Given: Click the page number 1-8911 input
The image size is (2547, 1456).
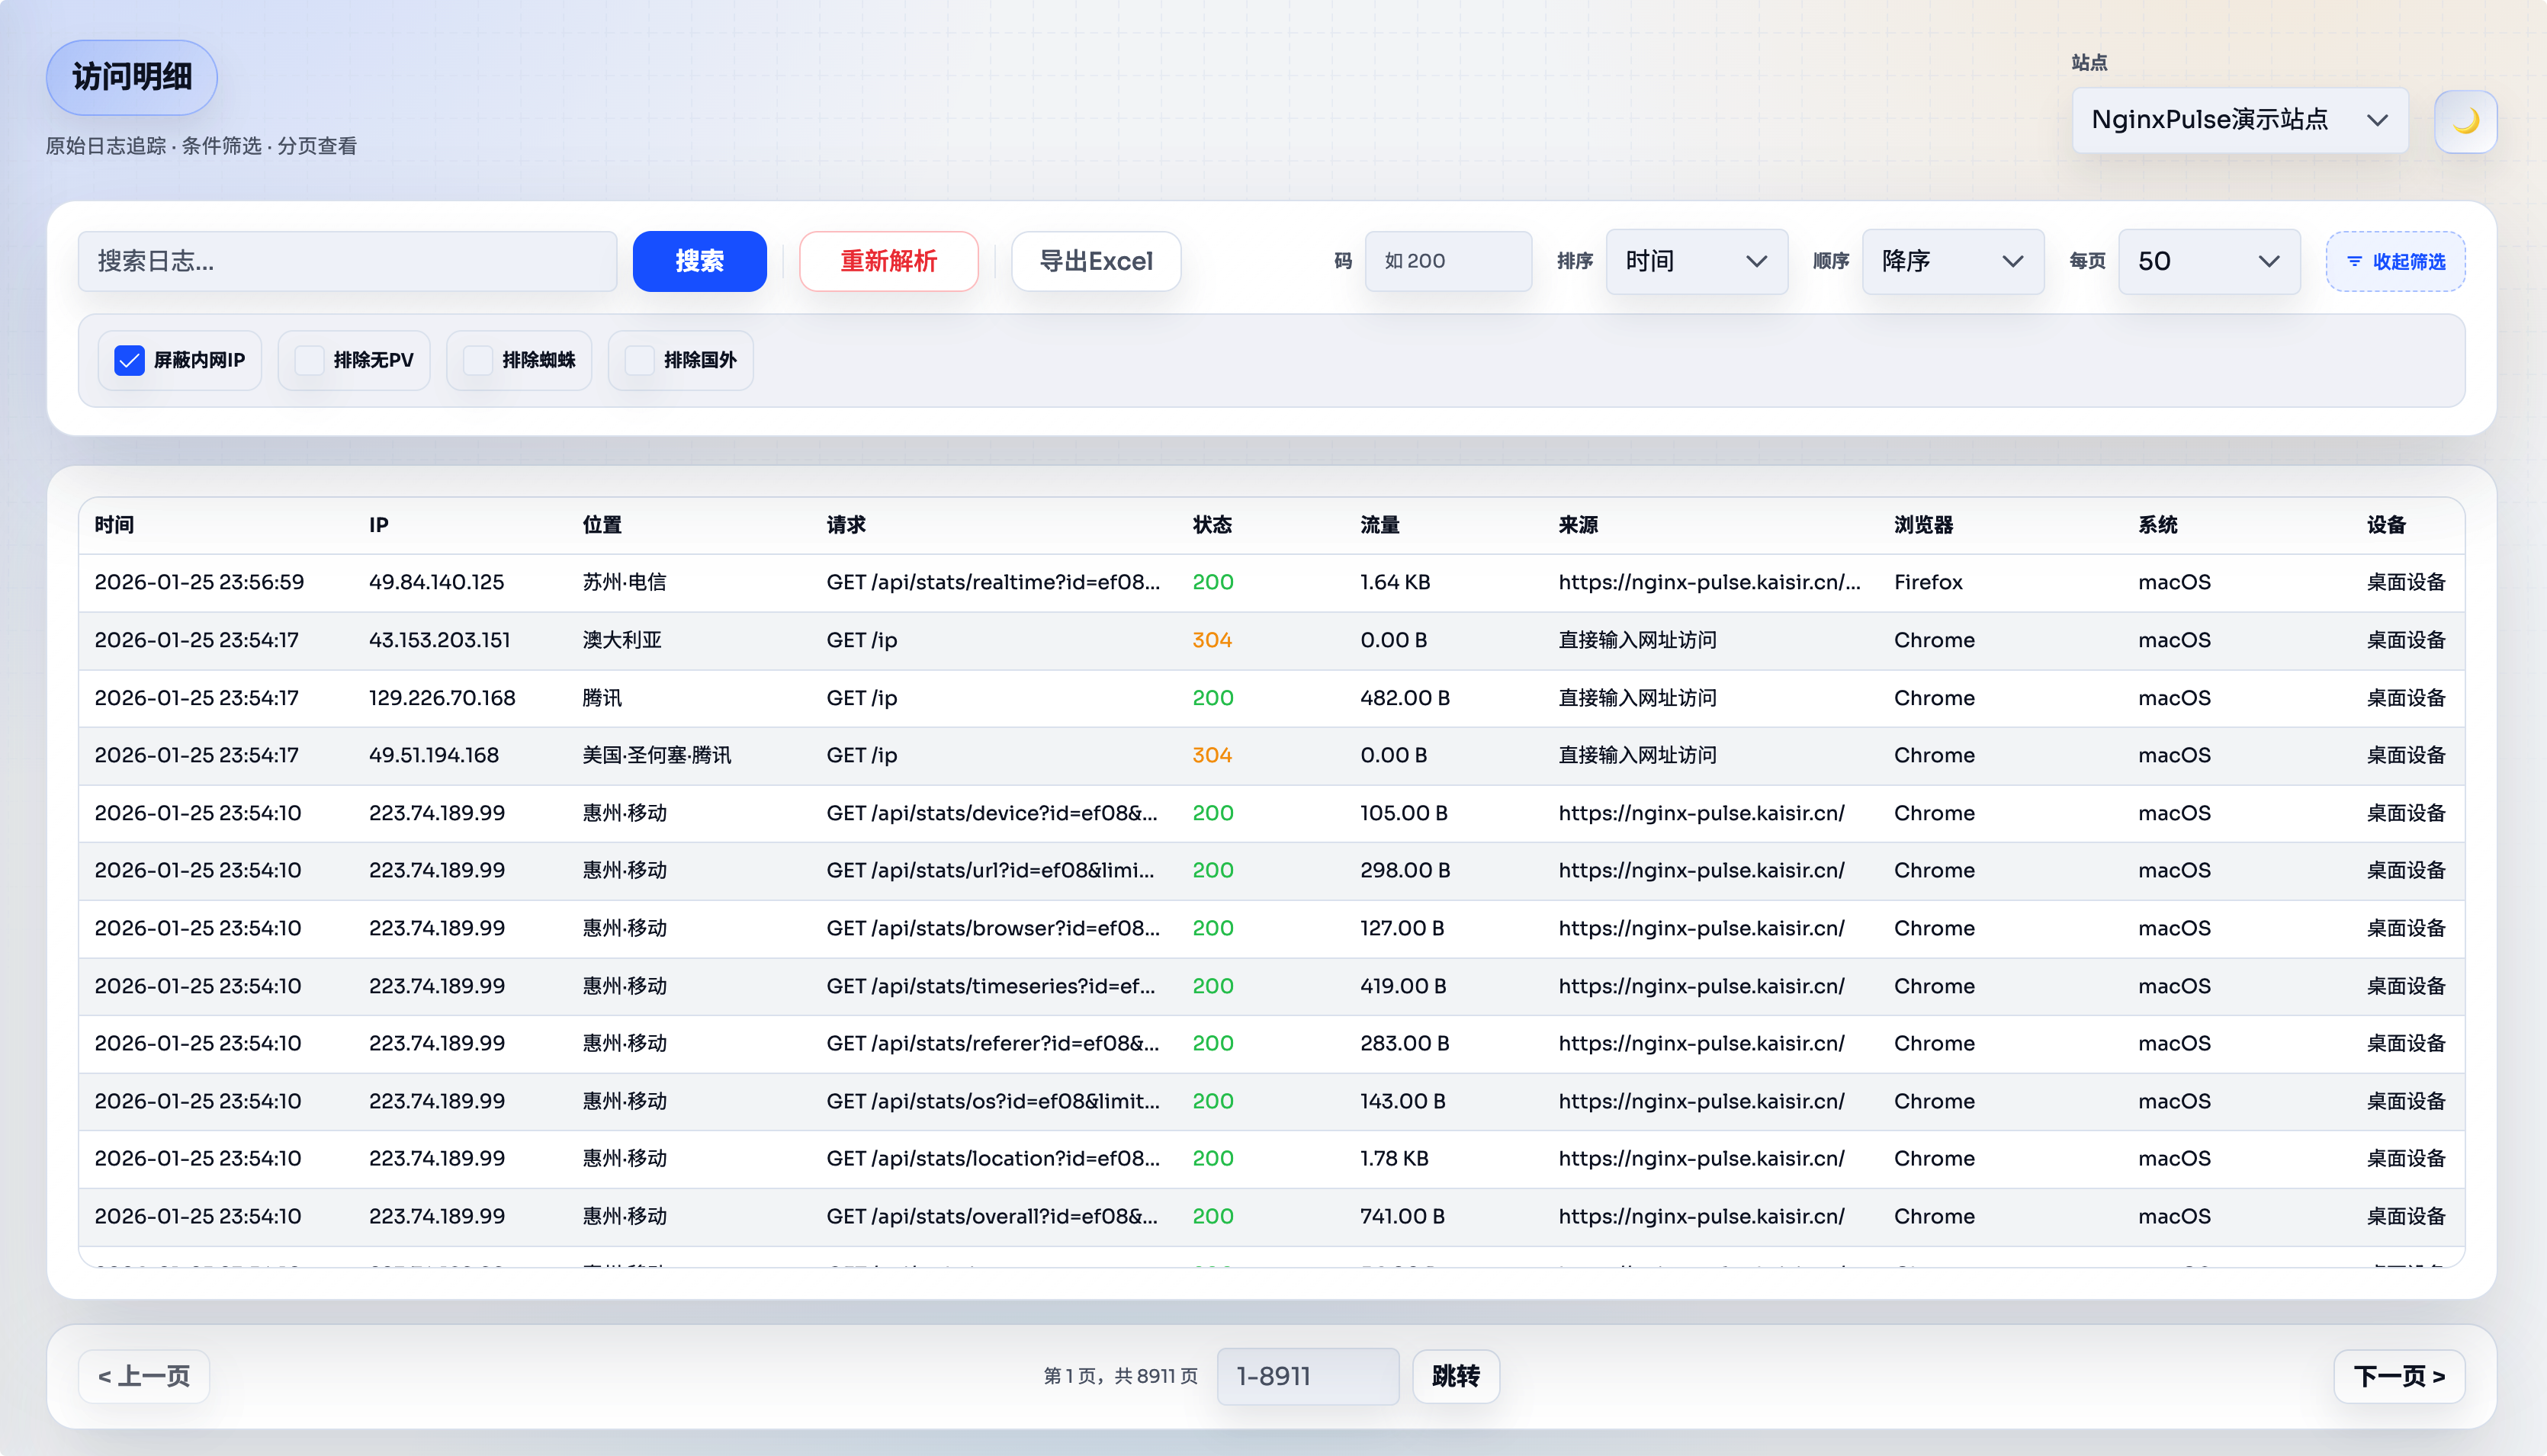Looking at the screenshot, I should [x=1306, y=1376].
